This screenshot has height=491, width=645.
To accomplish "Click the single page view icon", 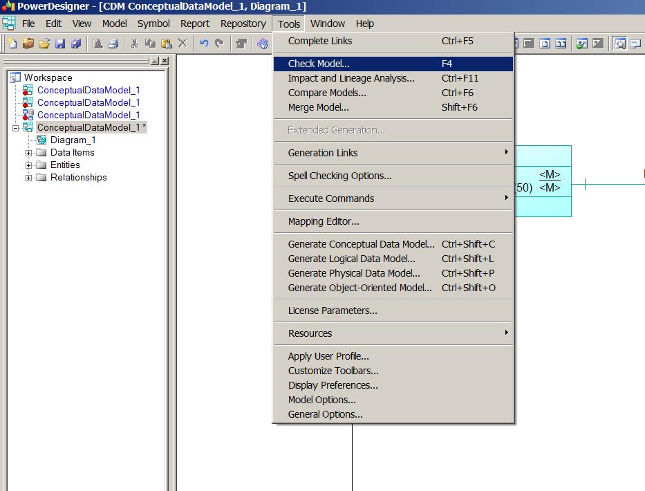I will pyautogui.click(x=545, y=43).
